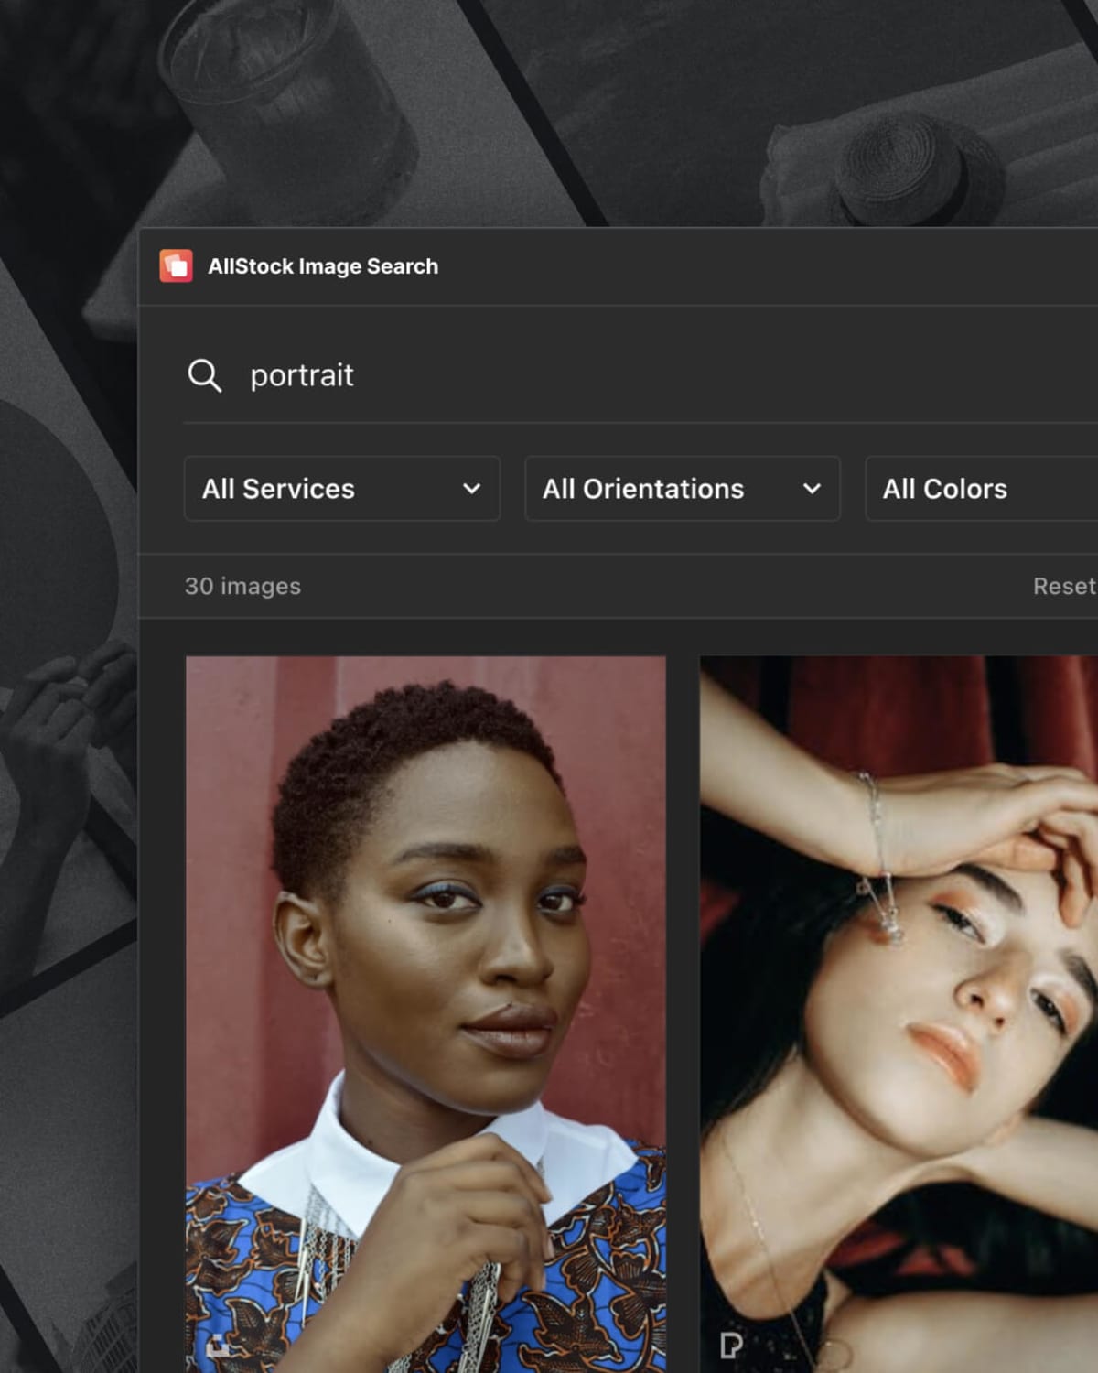This screenshot has height=1373, width=1098.
Task: Click the AllStock Image Search title
Action: click(x=323, y=266)
